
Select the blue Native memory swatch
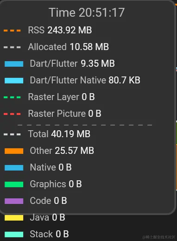point(14,168)
